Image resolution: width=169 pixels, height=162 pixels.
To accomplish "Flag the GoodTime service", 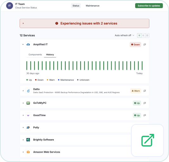I will tap(145, 115).
